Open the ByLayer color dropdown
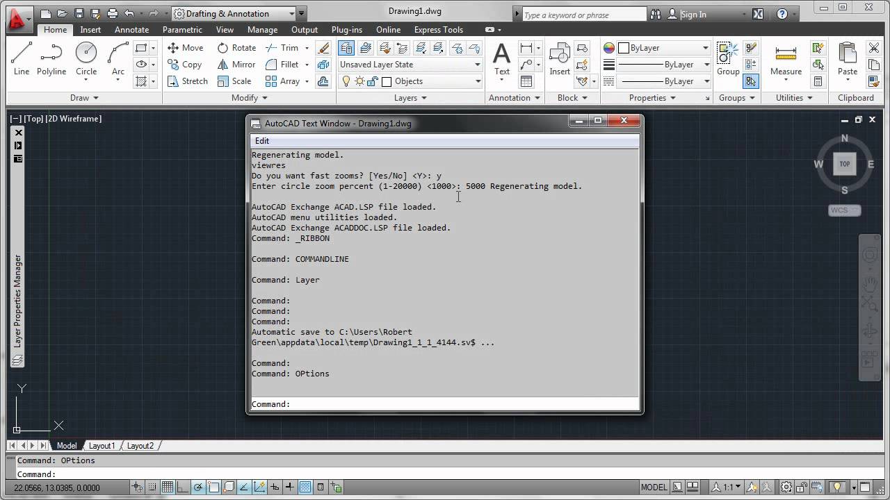Screen dimensions: 890x500 click(664, 48)
